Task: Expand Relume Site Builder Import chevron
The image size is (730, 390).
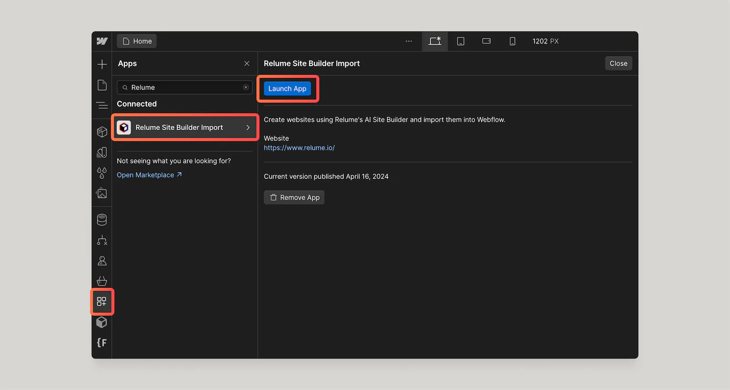Action: point(248,127)
